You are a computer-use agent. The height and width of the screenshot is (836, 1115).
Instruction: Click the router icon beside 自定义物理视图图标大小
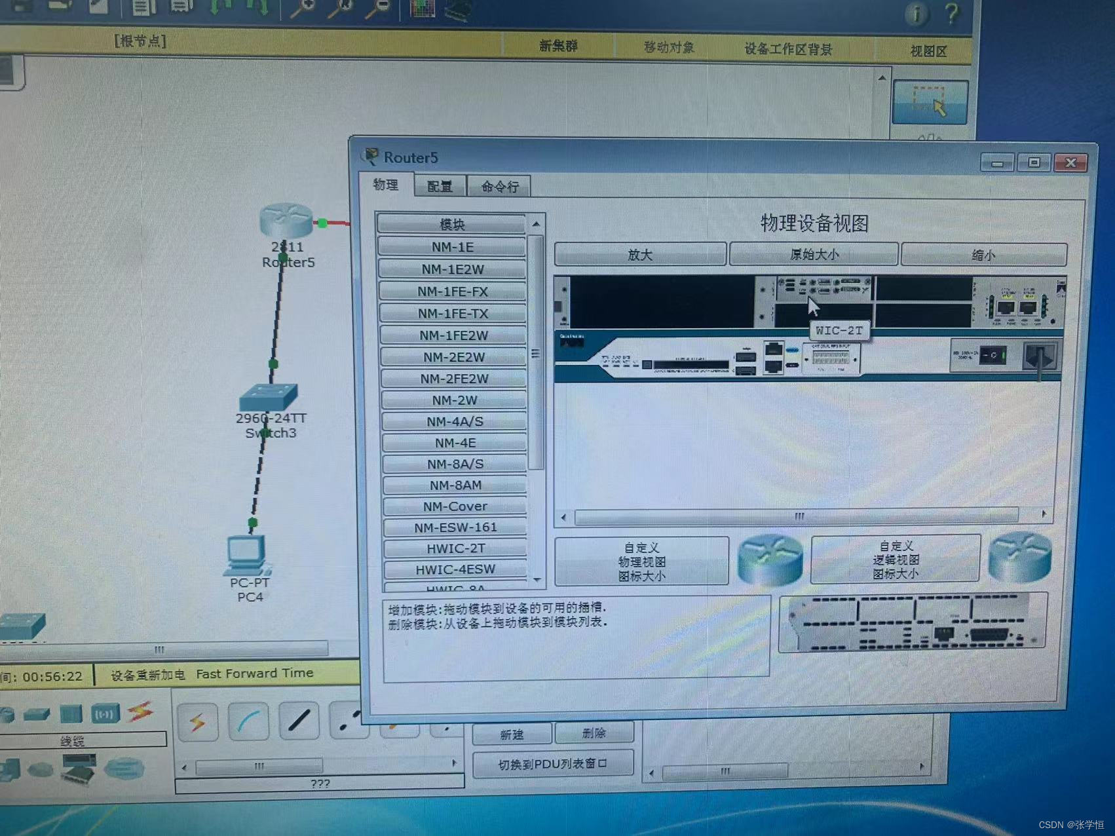pos(770,559)
